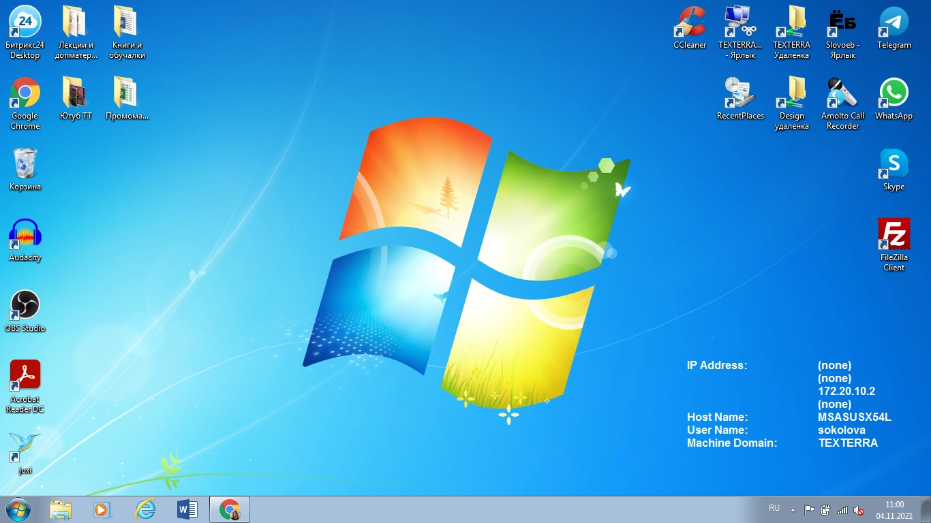The image size is (931, 523).
Task: Click the battery power plug tray icon
Action: (x=825, y=509)
